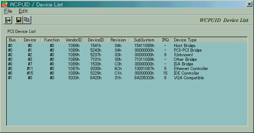The width and height of the screenshot is (254, 133).
Task: Click device number #15
Action: [30, 73]
